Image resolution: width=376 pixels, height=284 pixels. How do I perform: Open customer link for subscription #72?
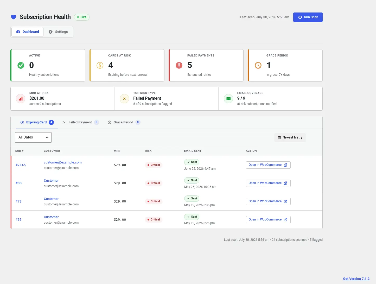(x=51, y=199)
